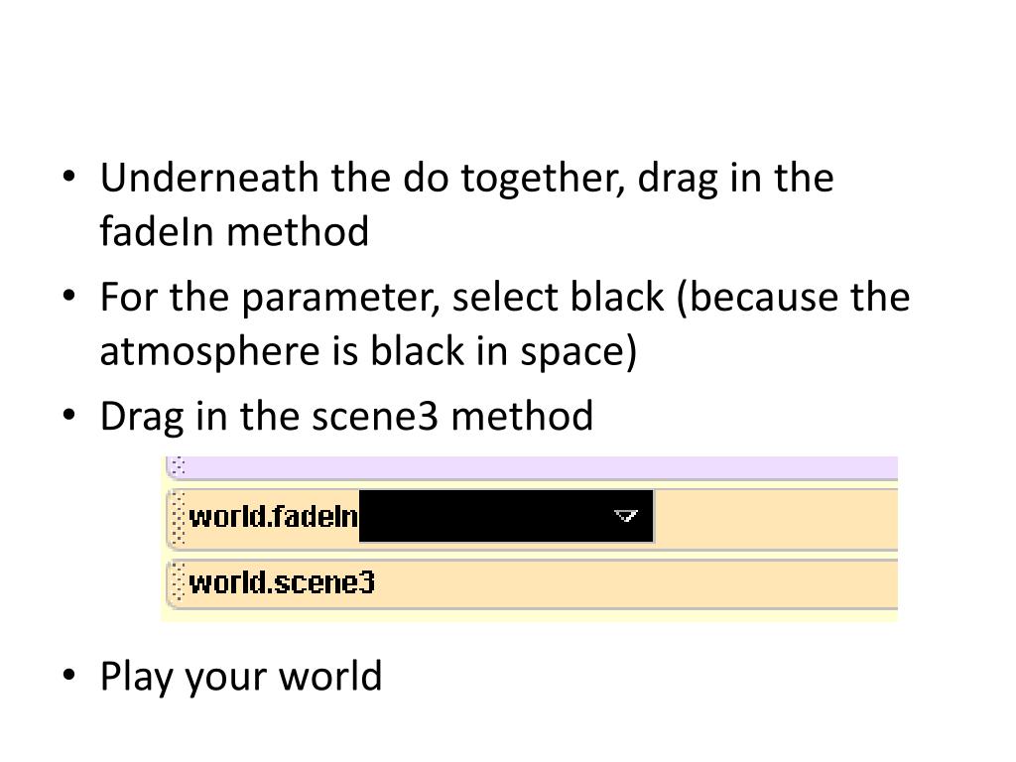Click empty area of the scene3 tile

(636, 583)
